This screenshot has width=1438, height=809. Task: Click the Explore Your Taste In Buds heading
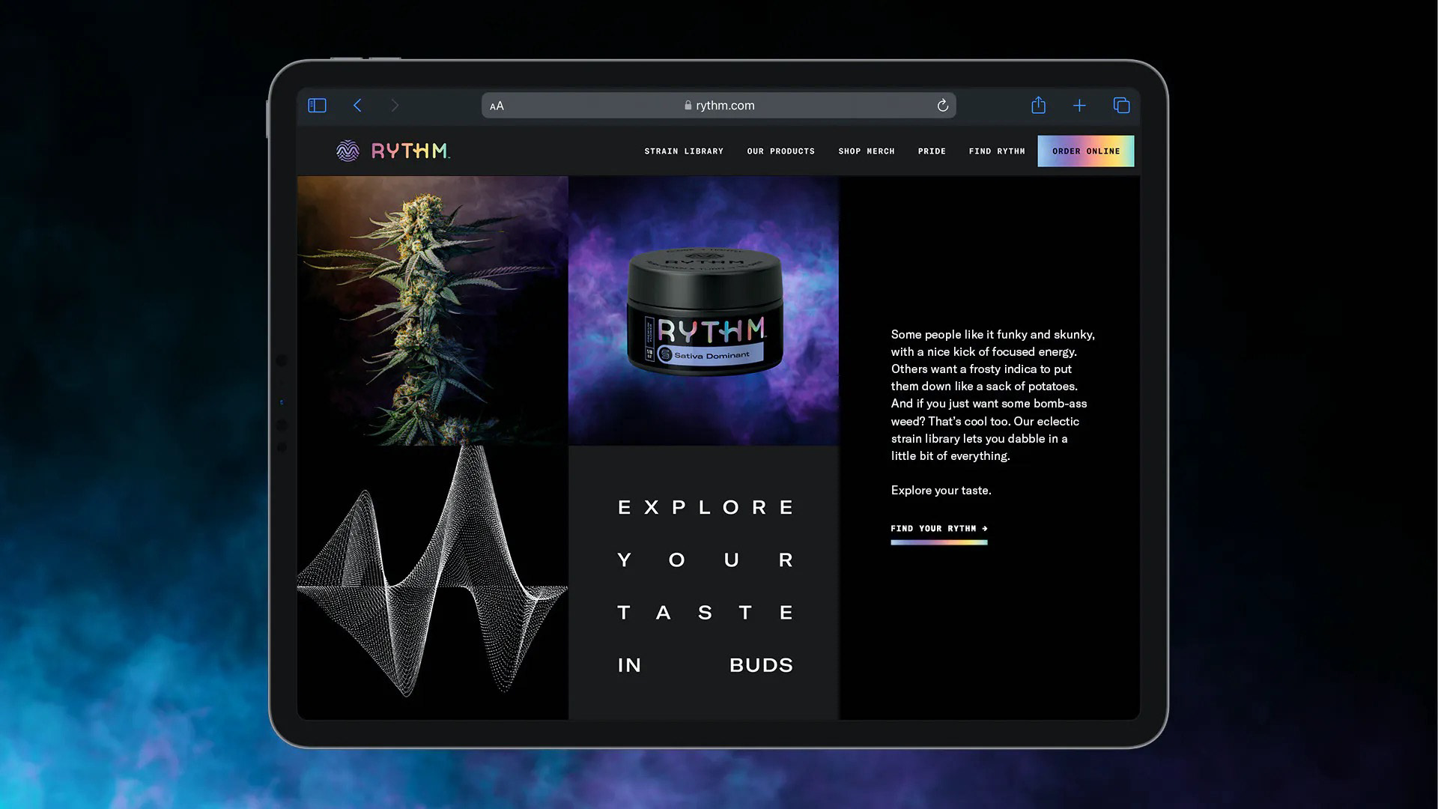705,586
